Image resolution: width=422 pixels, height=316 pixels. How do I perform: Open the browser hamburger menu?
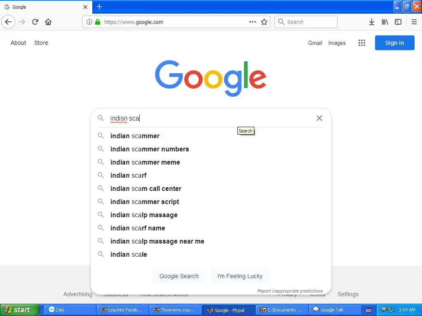click(x=414, y=22)
